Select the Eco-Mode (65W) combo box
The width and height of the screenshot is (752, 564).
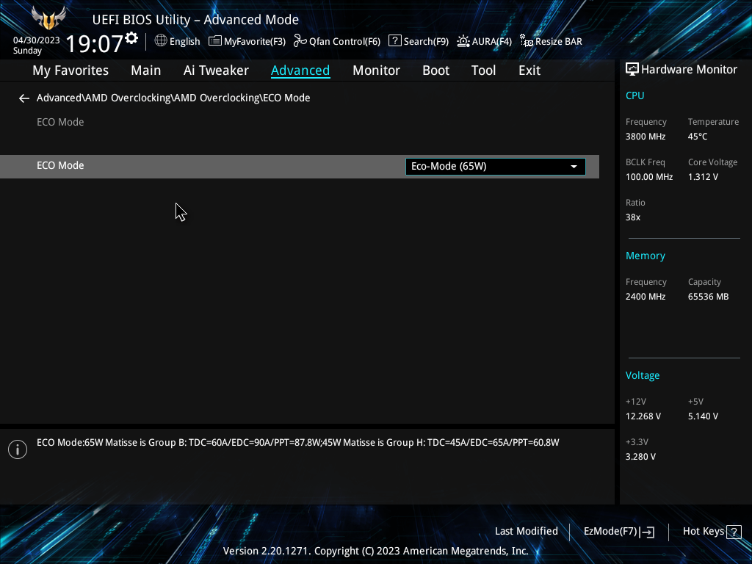click(x=496, y=167)
